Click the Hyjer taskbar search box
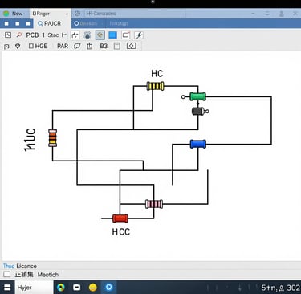 (34, 288)
